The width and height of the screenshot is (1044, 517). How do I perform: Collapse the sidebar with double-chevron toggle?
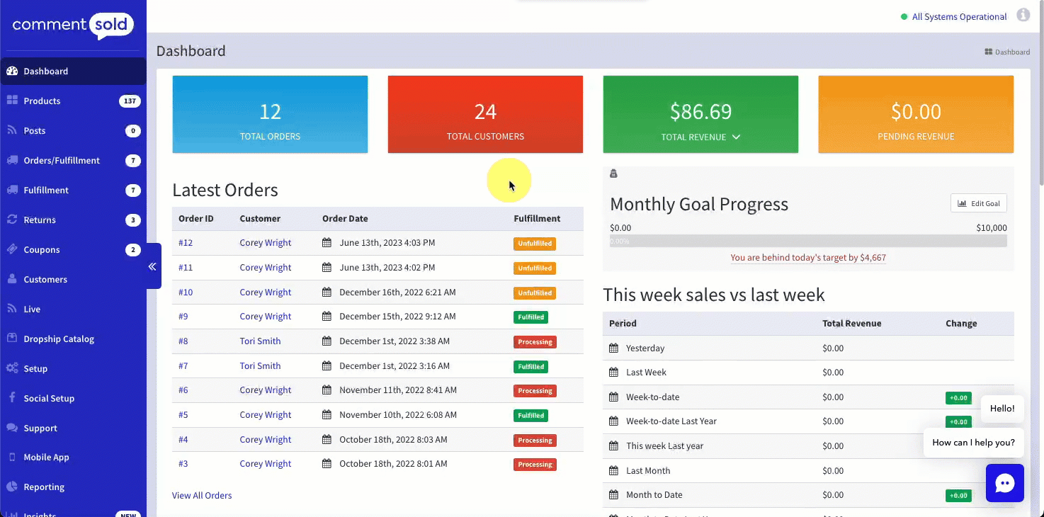tap(152, 266)
